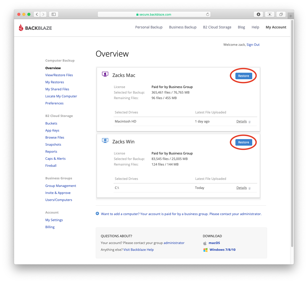Click info icon beside C:\ Details
This screenshot has width=308, height=283.
pos(249,188)
